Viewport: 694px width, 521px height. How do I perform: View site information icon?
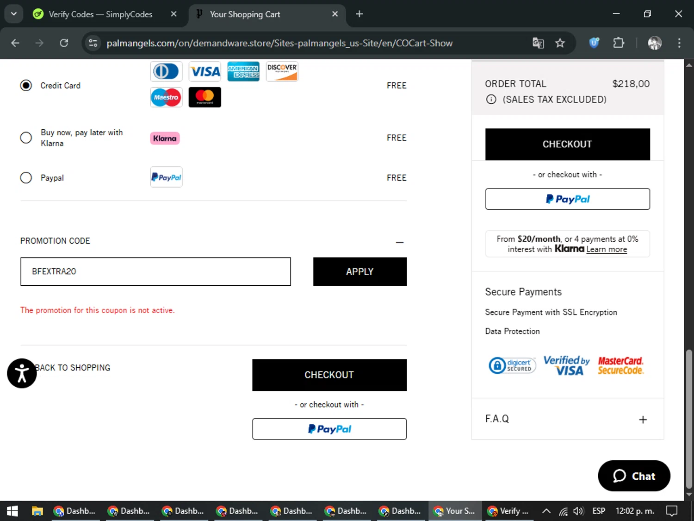point(93,43)
